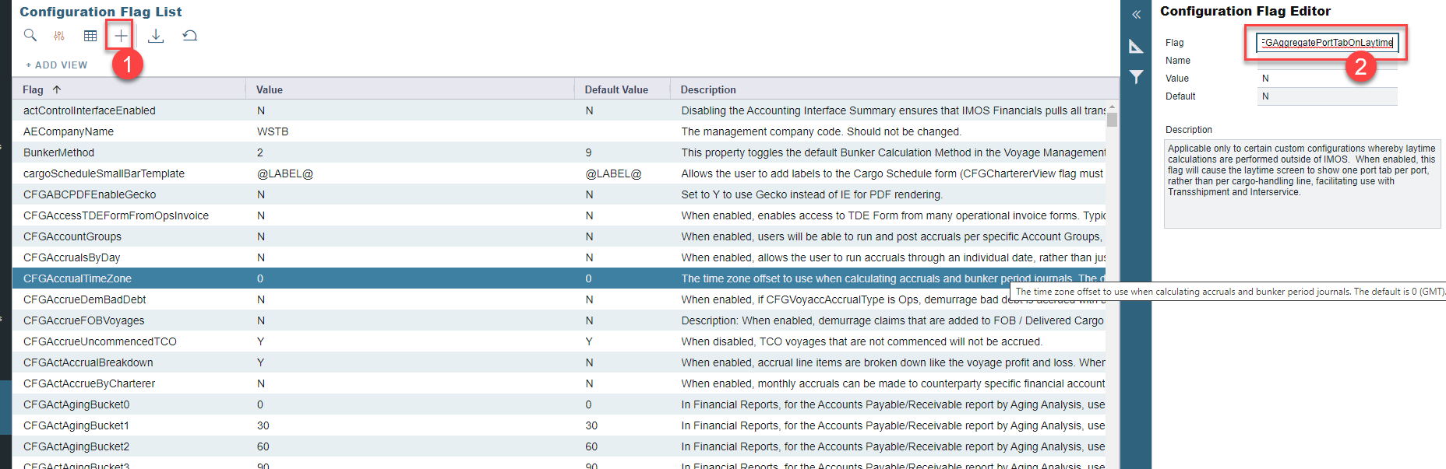Click the + ADD VIEW button
1446x469 pixels.
[x=57, y=65]
